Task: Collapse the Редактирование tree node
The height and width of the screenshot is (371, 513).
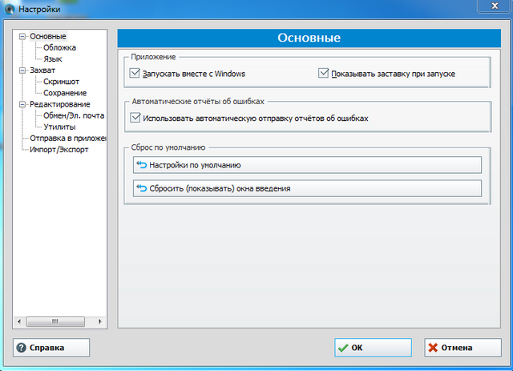Action: click(x=22, y=104)
